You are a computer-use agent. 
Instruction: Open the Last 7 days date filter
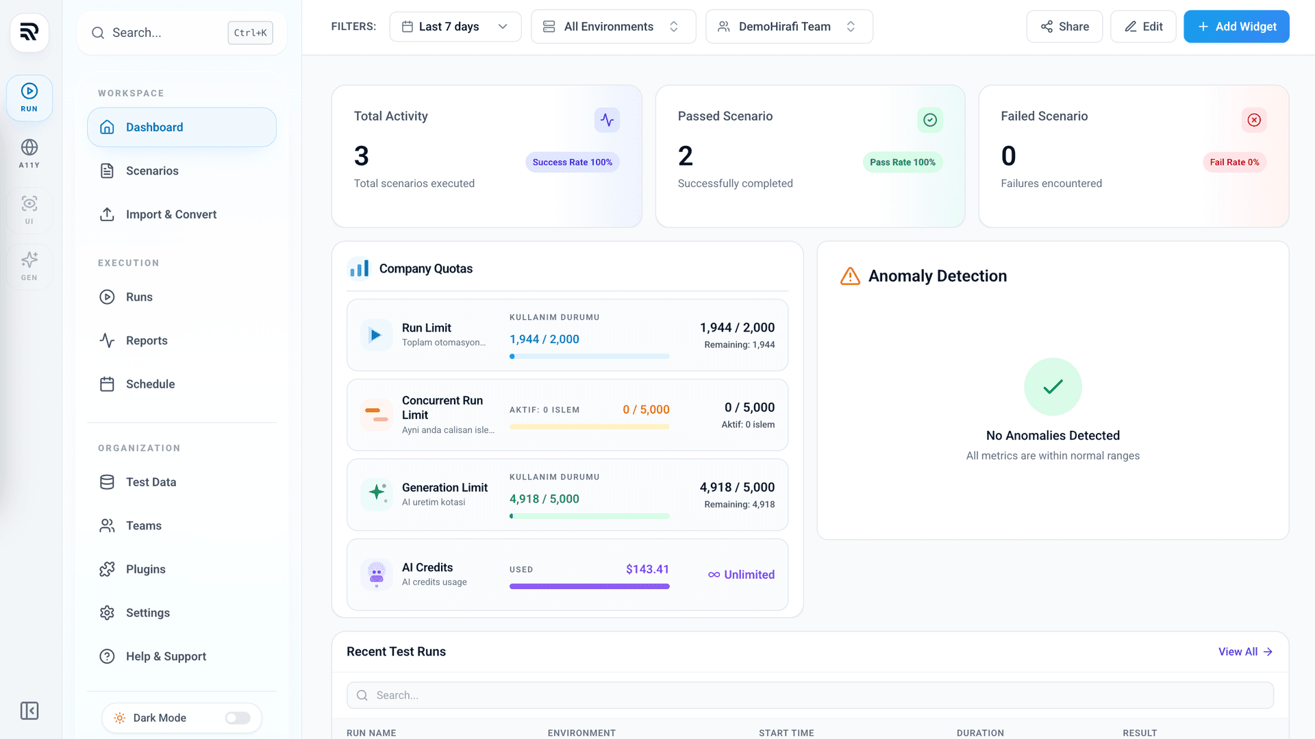point(455,27)
